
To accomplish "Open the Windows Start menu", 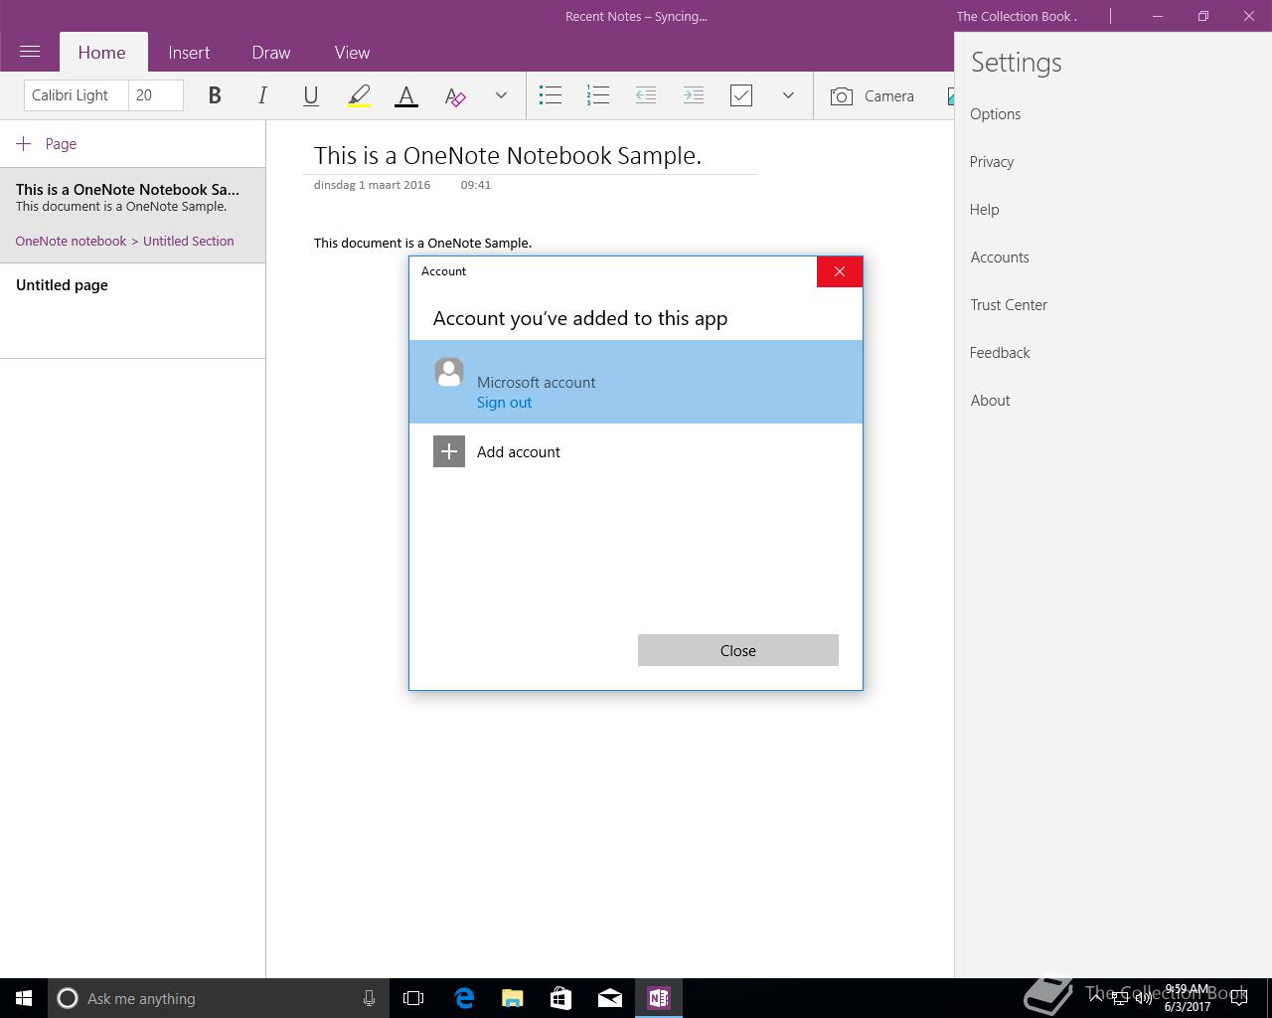I will point(24,998).
